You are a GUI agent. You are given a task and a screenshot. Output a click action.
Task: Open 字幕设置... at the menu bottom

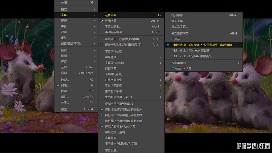tap(112, 150)
